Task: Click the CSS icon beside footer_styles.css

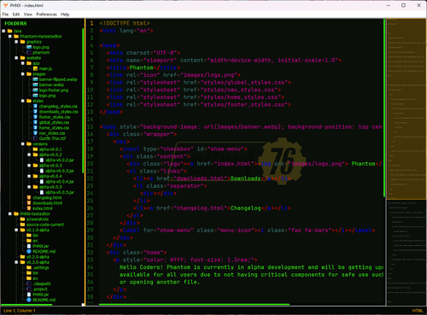Action: (35, 117)
